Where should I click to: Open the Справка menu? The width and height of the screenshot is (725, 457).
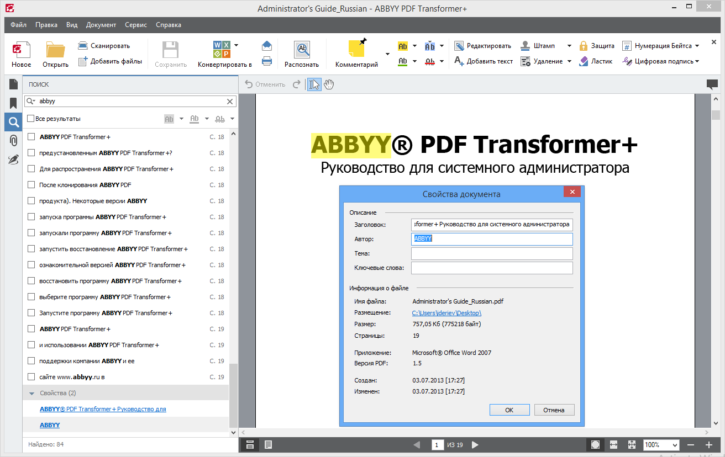coord(169,25)
